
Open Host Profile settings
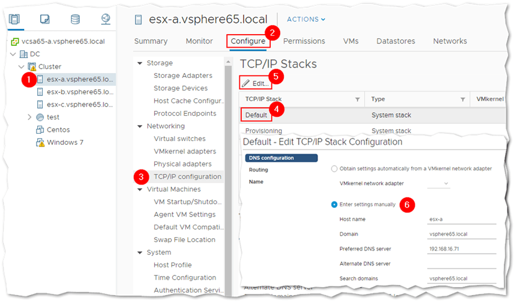tap(173, 265)
